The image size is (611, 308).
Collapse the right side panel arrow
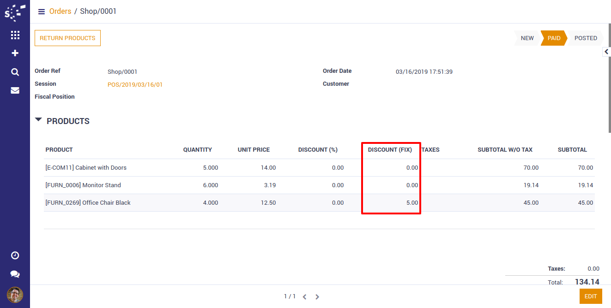pos(606,52)
